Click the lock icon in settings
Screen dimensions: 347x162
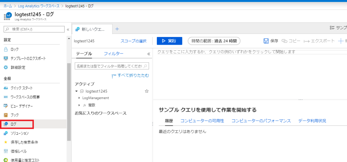[x=6, y=49]
